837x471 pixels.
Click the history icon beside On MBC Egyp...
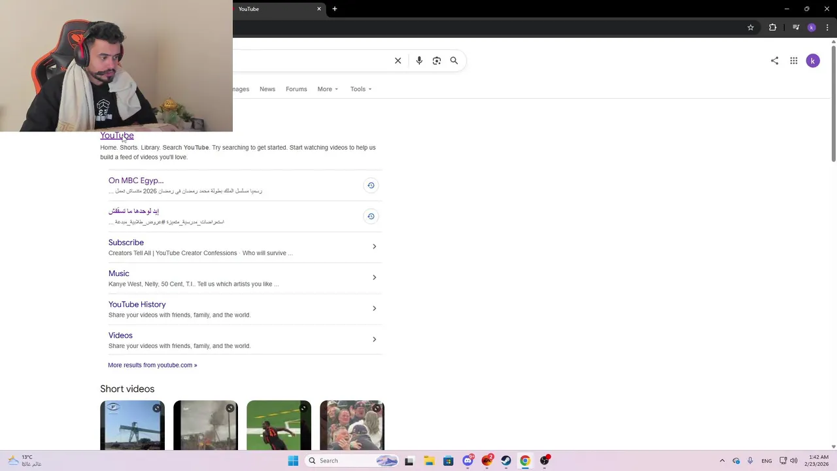(371, 185)
